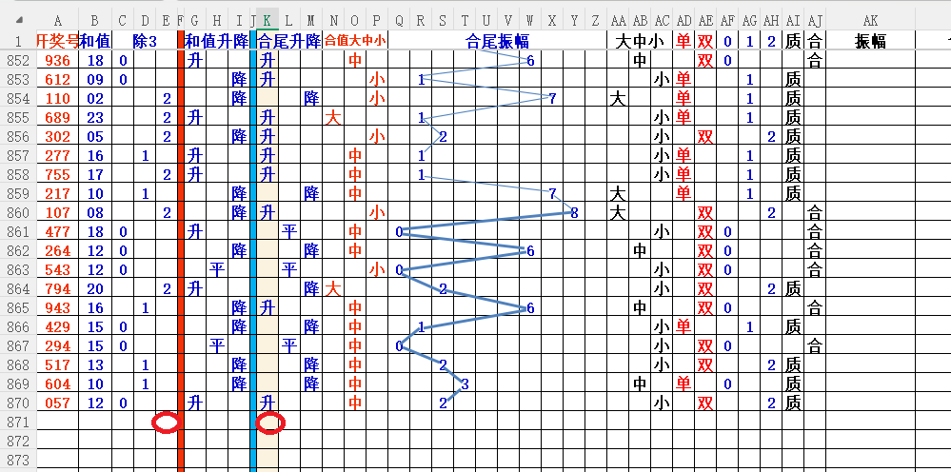Click the 和值升降 header cell
This screenshot has height=472, width=951.
pyautogui.click(x=216, y=41)
